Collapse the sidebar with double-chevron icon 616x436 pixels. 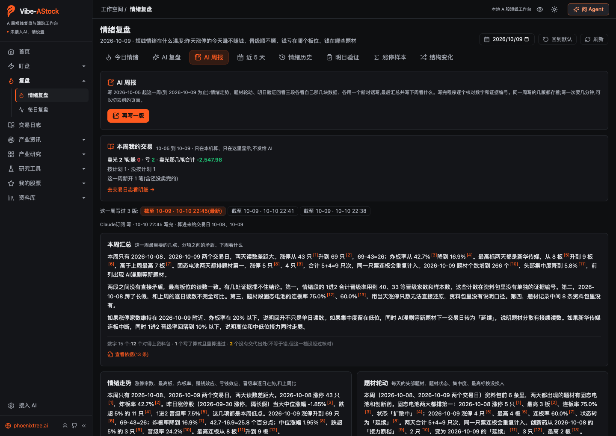[x=84, y=426]
